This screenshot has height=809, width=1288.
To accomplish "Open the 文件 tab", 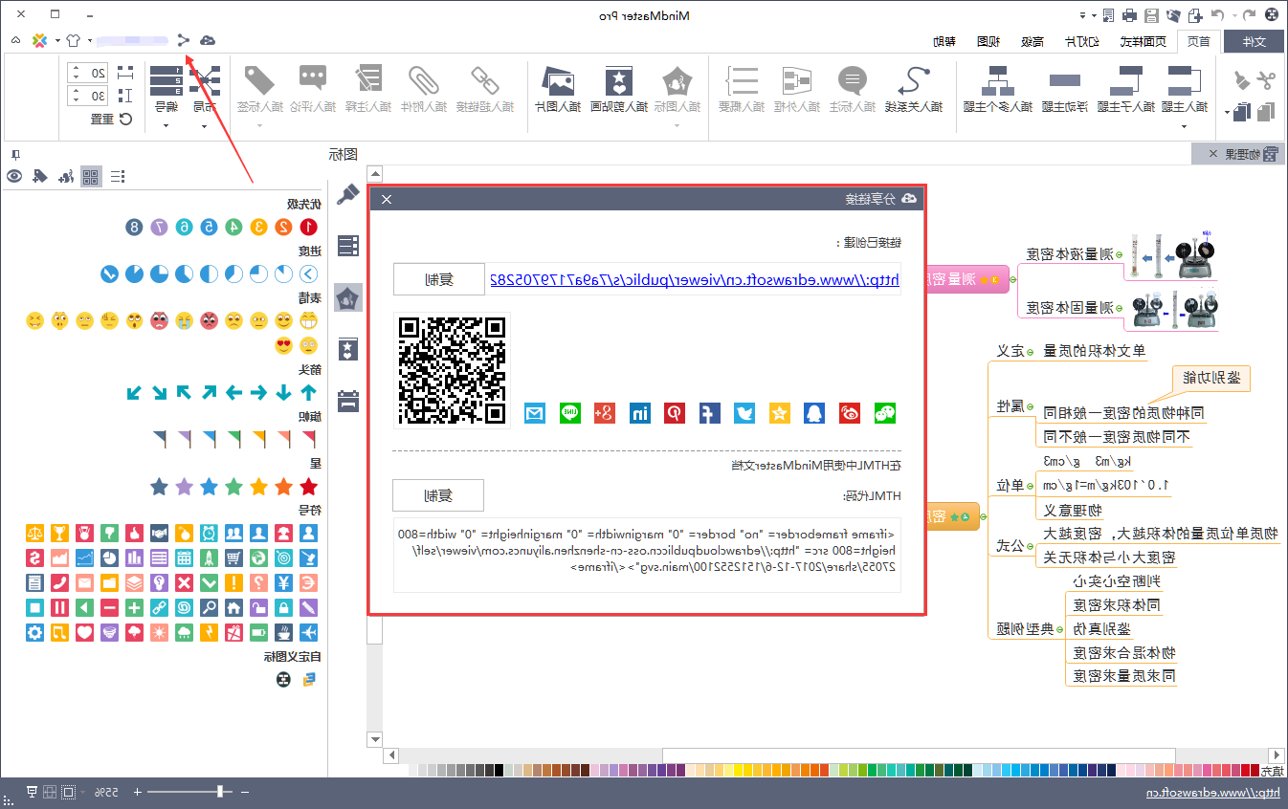I will 1253,41.
